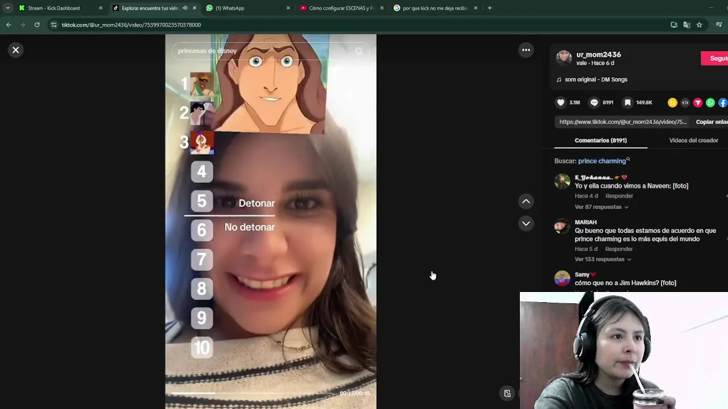This screenshot has height=409, width=728.
Task: Switch to Cómo configurar ESCENAS YouTube tab
Action: pos(341,8)
